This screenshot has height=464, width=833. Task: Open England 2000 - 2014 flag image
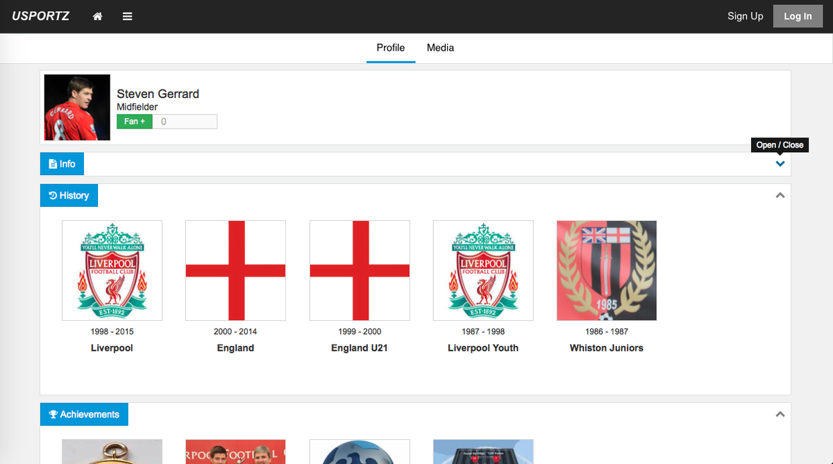point(235,271)
